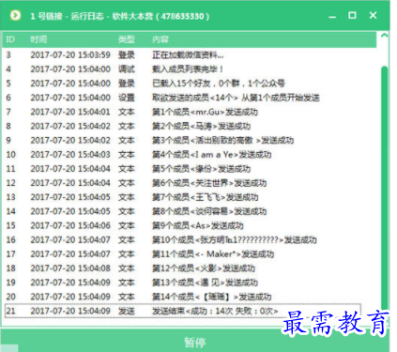
Task: Click 设置 type cell in row 6
Action: click(127, 98)
